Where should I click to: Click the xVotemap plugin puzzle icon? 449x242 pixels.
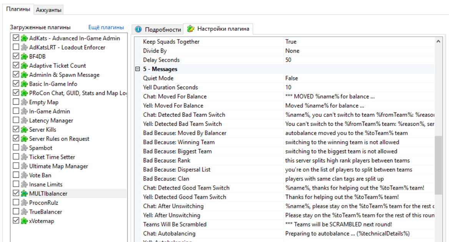pos(24,221)
